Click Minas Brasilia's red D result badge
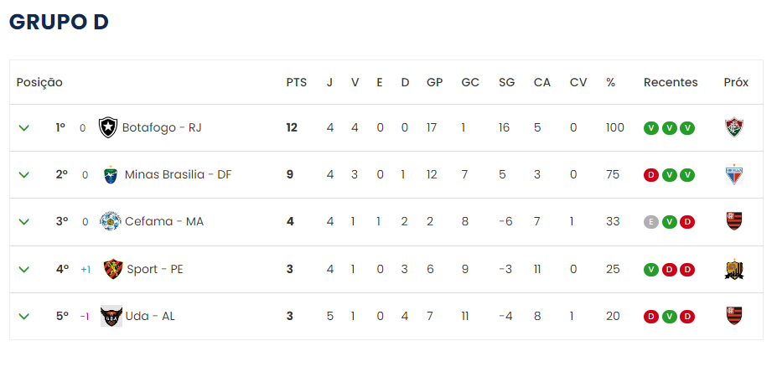Screen dimensions: 777x372 tap(650, 175)
